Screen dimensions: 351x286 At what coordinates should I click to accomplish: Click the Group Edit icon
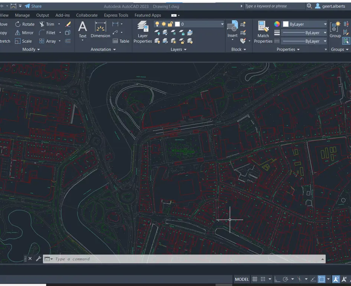[346, 33]
